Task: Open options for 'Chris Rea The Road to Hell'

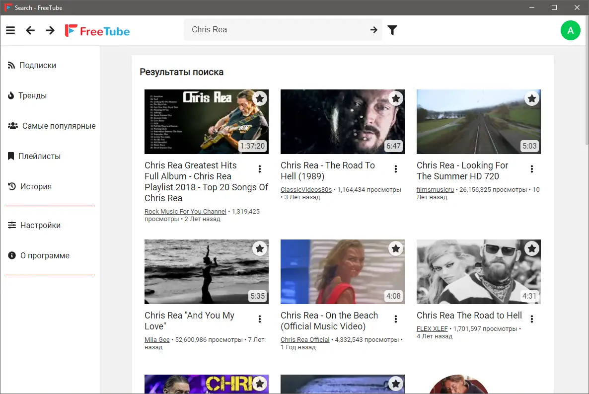Action: click(x=532, y=318)
